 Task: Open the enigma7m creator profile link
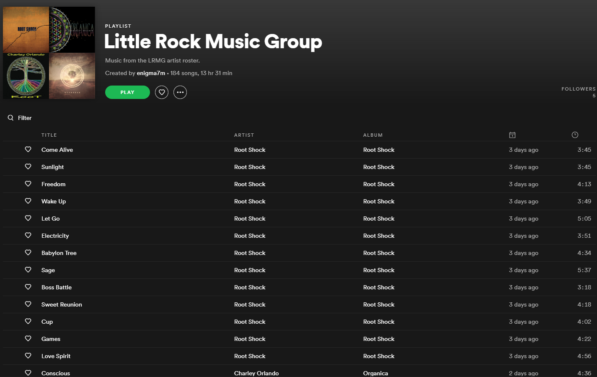point(151,73)
